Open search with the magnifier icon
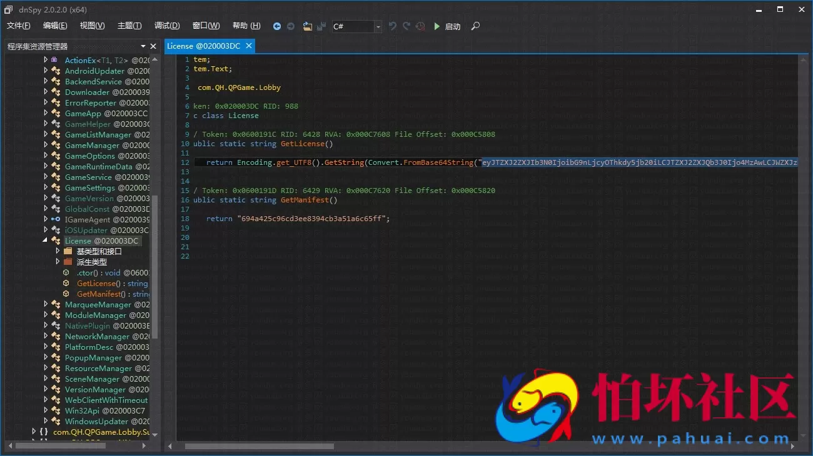The width and height of the screenshot is (813, 456). click(475, 26)
